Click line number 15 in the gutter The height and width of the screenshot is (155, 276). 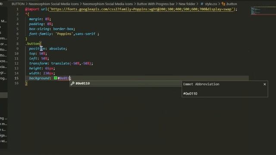pos(16,78)
